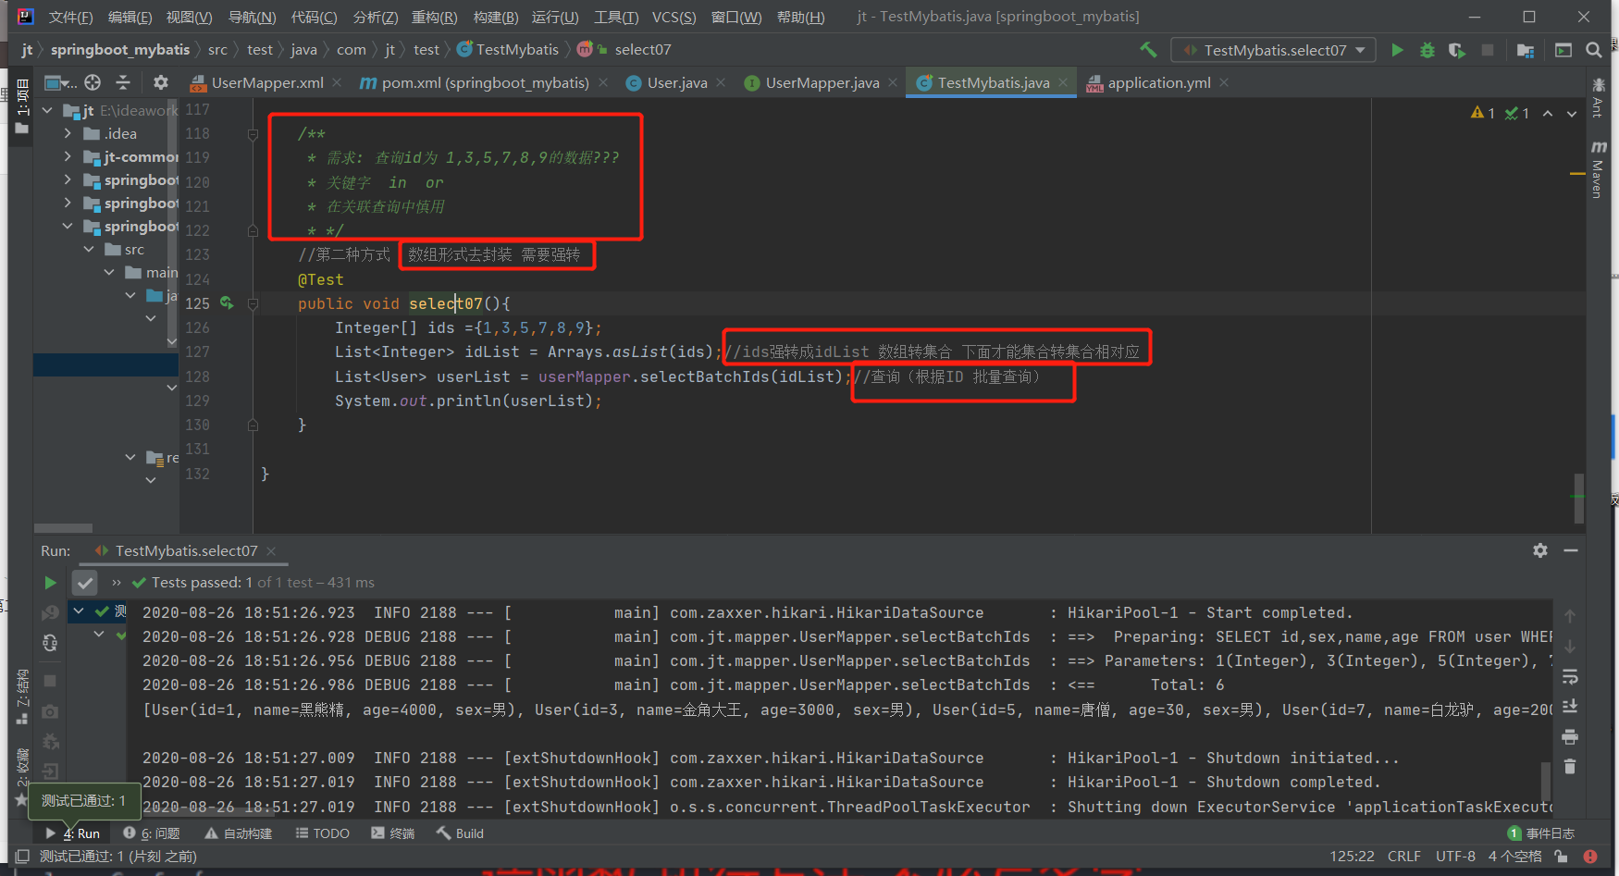Expand the .idea folder node
1619x876 pixels.
pyautogui.click(x=68, y=133)
